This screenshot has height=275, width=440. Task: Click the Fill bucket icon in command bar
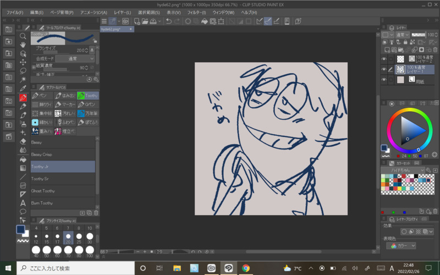click(205, 21)
